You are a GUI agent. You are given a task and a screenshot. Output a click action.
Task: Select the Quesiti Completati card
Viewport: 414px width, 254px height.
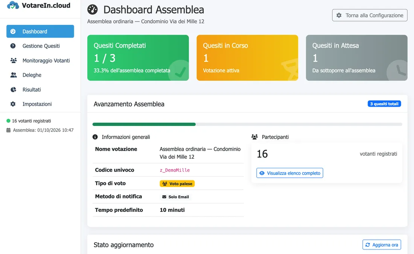pyautogui.click(x=138, y=58)
